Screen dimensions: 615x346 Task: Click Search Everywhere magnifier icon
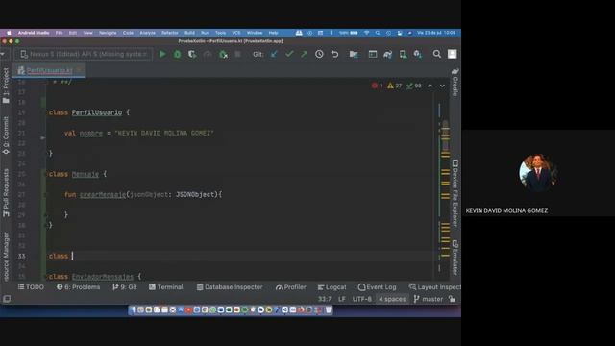tap(437, 54)
